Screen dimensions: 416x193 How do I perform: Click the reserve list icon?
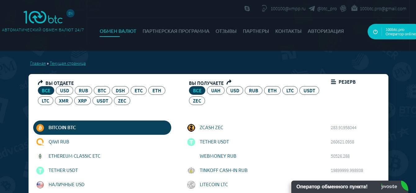[x=333, y=82]
